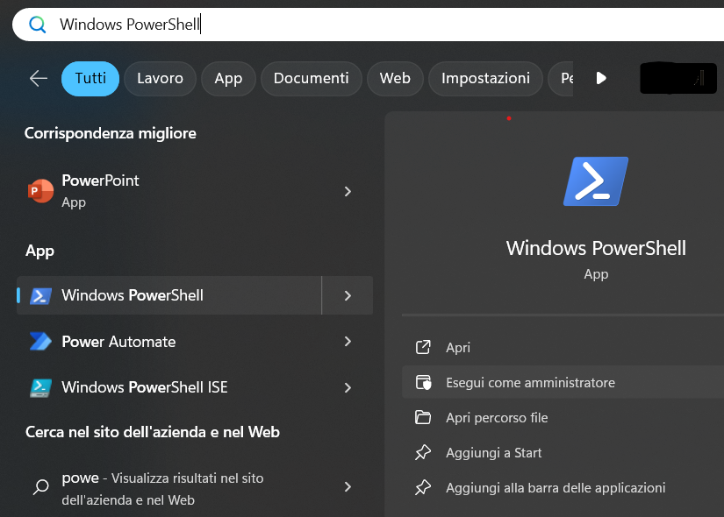Click the back arrow icon

click(39, 78)
